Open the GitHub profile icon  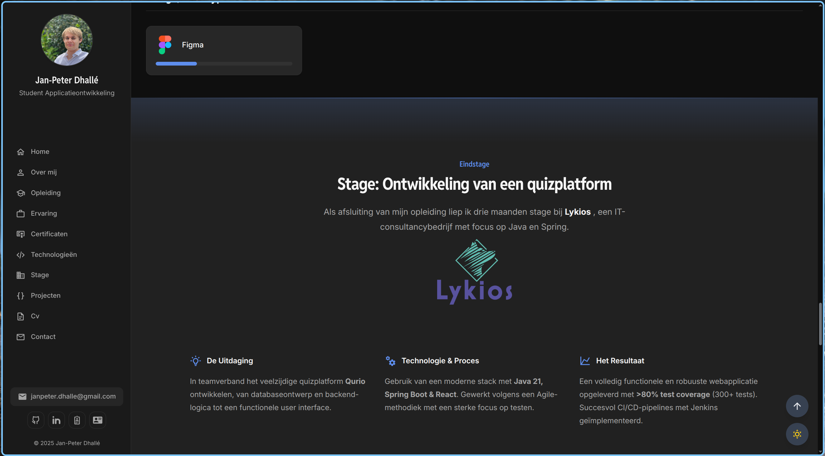pyautogui.click(x=36, y=420)
